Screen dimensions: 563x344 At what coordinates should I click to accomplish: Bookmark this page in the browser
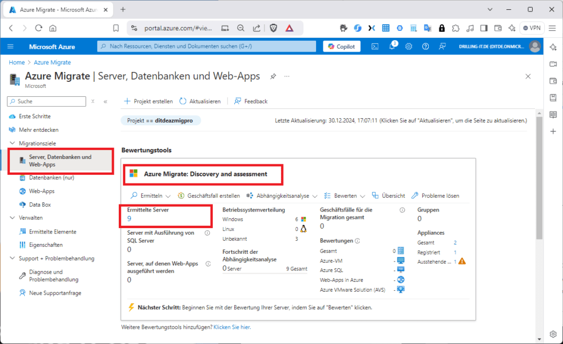coord(116,28)
